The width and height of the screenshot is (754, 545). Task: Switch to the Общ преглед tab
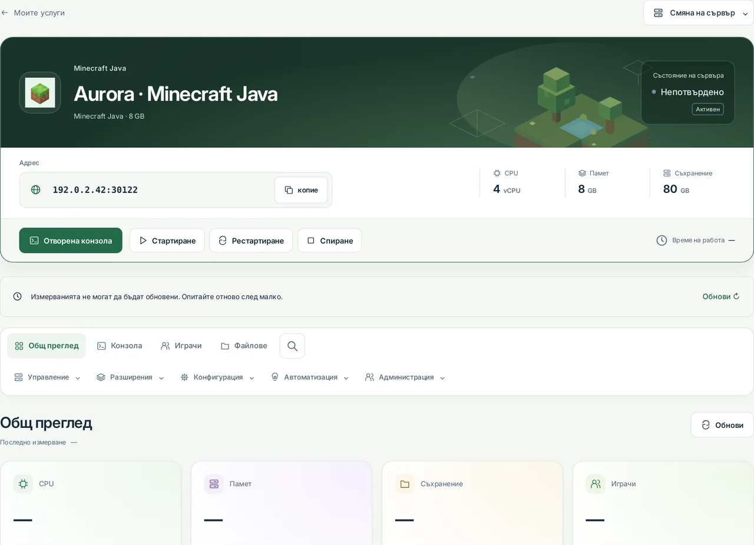47,346
